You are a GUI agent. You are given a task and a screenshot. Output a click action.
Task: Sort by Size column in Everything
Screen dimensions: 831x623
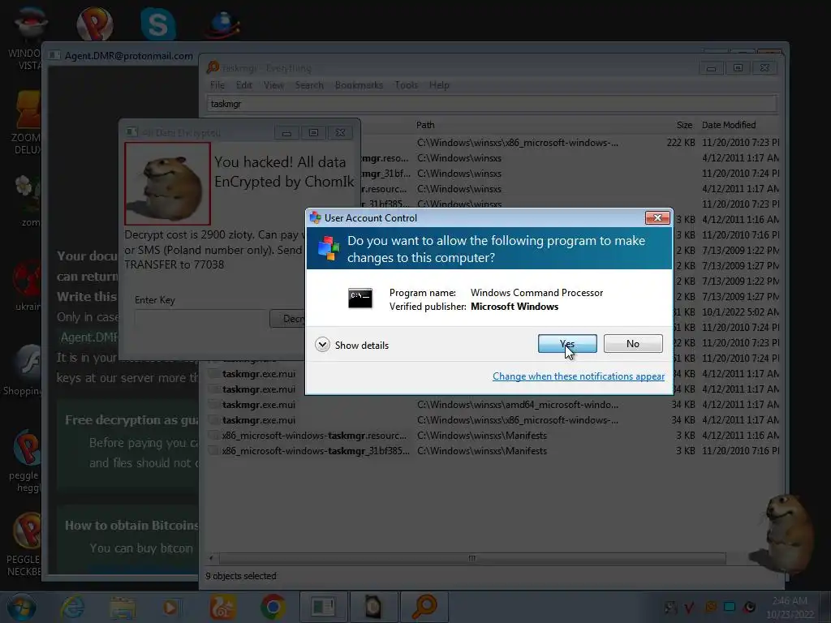684,125
